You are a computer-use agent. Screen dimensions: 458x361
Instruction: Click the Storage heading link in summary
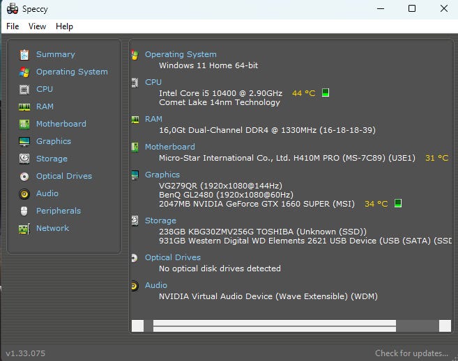pos(160,221)
